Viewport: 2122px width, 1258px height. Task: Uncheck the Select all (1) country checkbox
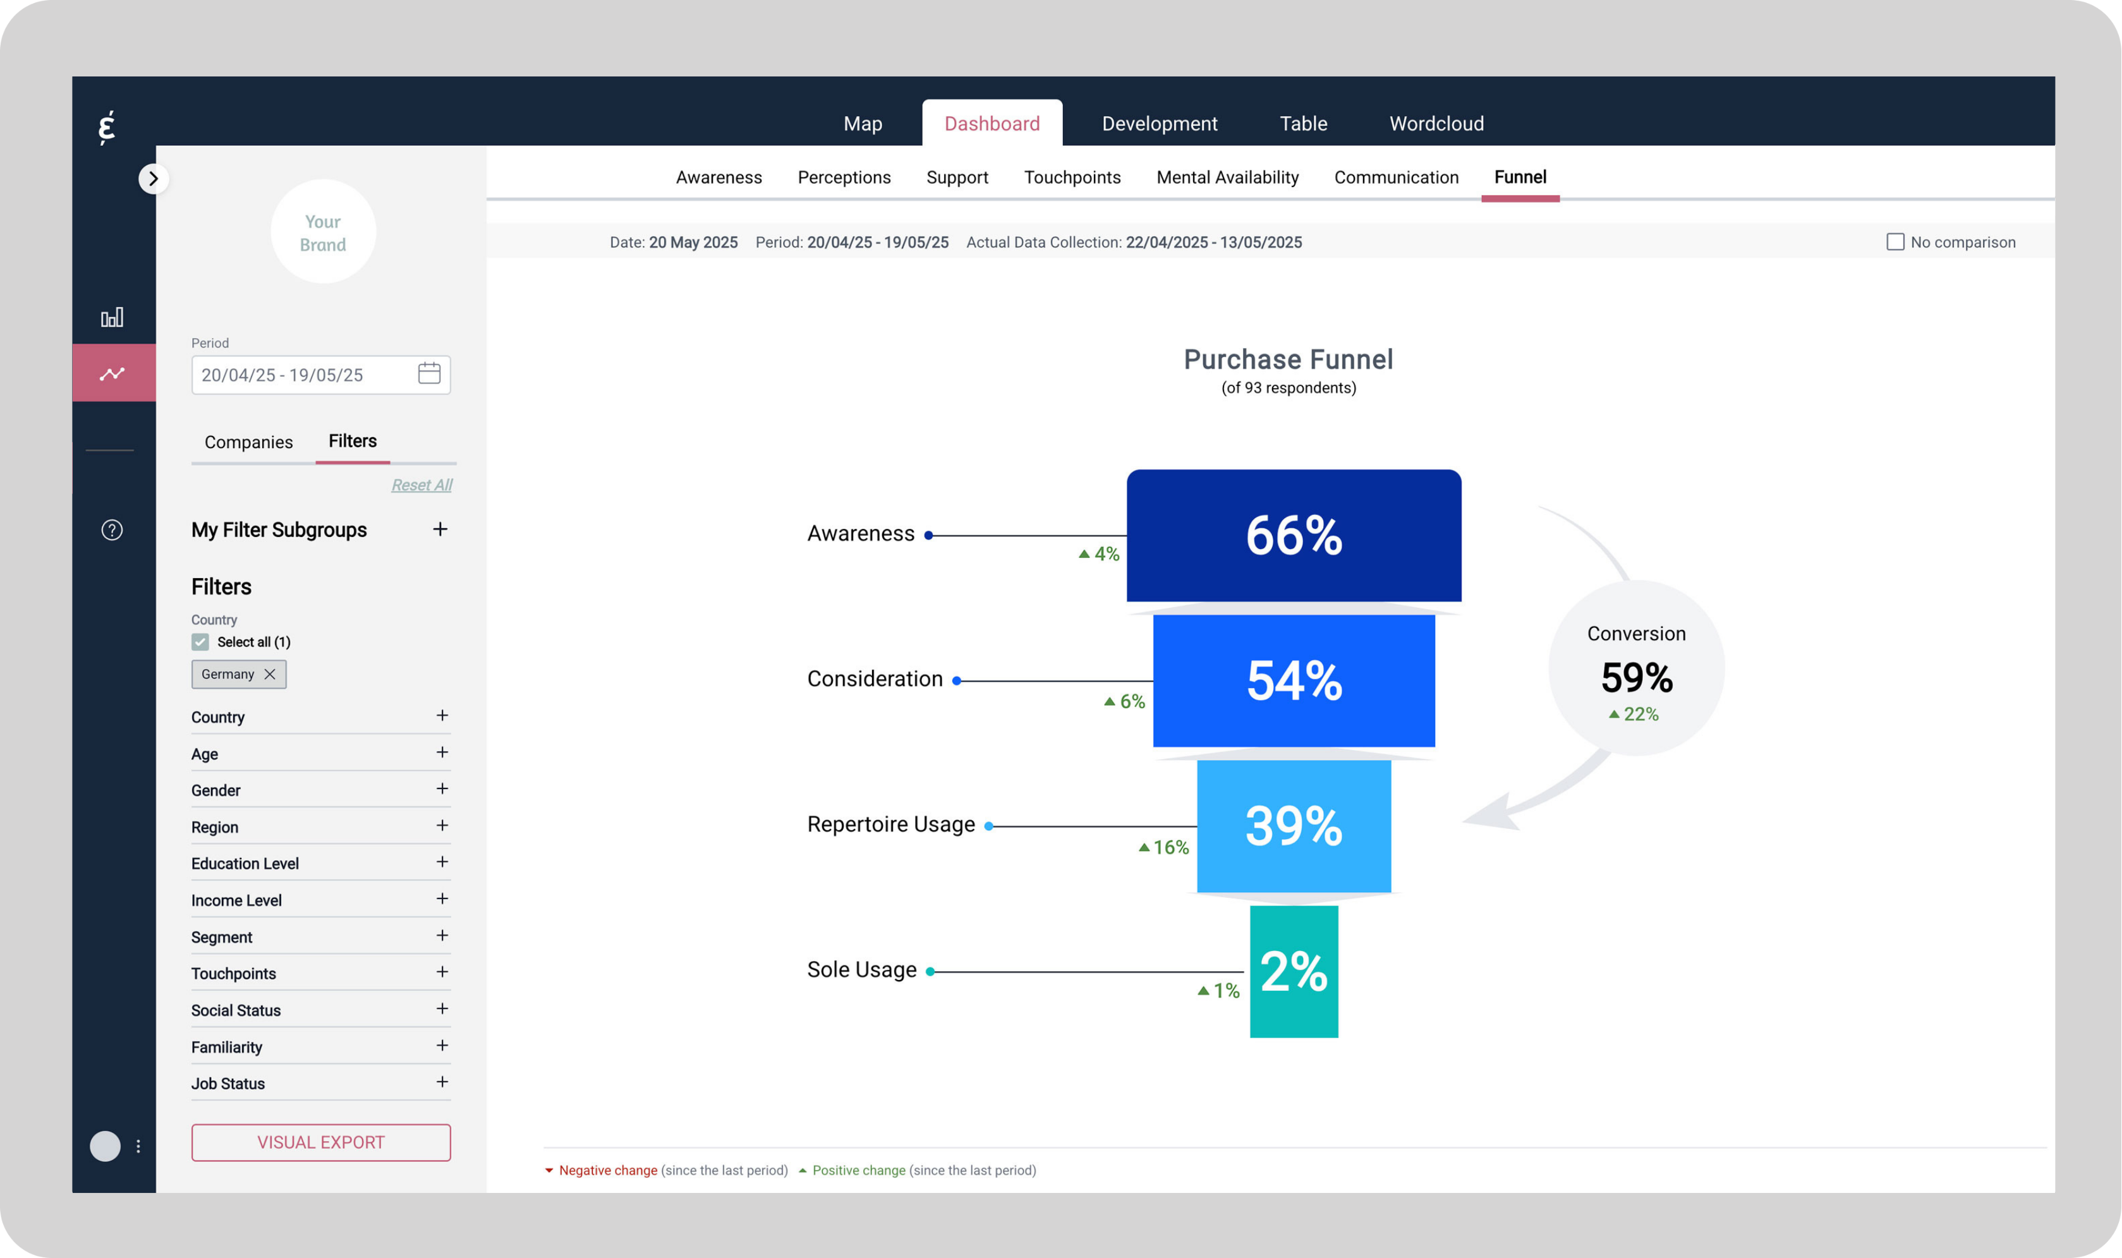tap(200, 642)
